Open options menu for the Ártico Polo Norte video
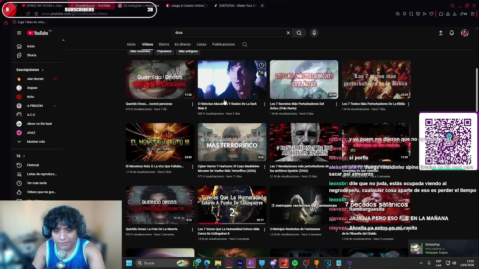479x269 pixels. [x=336, y=104]
